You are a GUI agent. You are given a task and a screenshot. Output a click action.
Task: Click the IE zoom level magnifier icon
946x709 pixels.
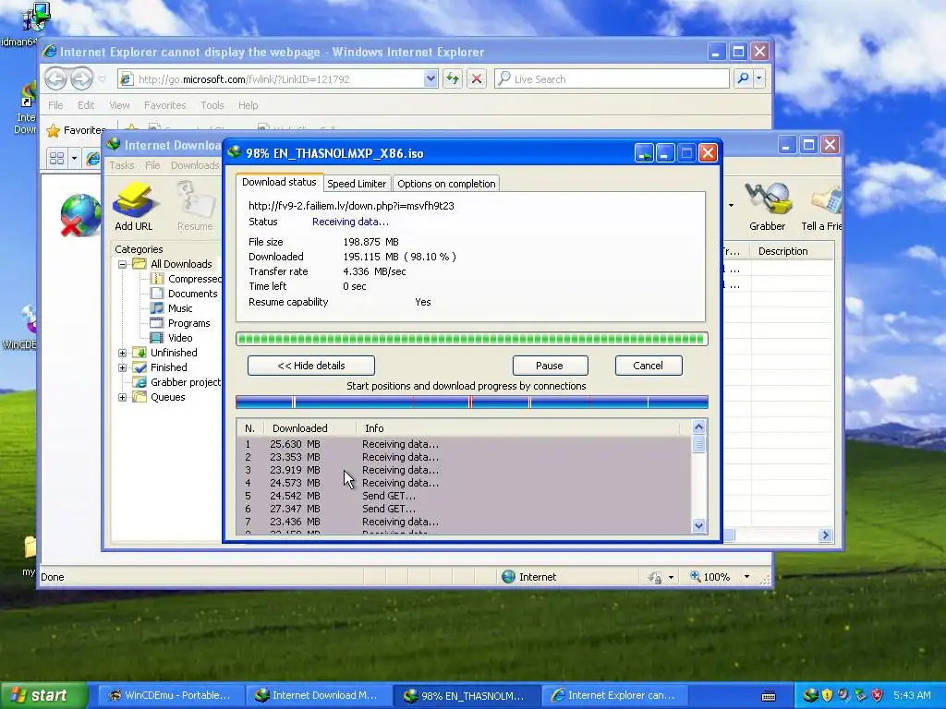(x=695, y=576)
